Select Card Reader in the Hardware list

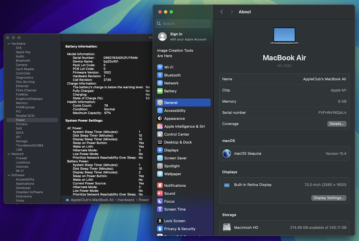(25, 69)
